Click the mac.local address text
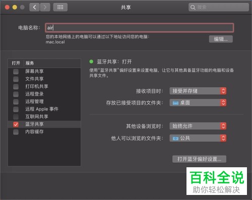Viewport: 252px width, 200px height. (x=55, y=42)
